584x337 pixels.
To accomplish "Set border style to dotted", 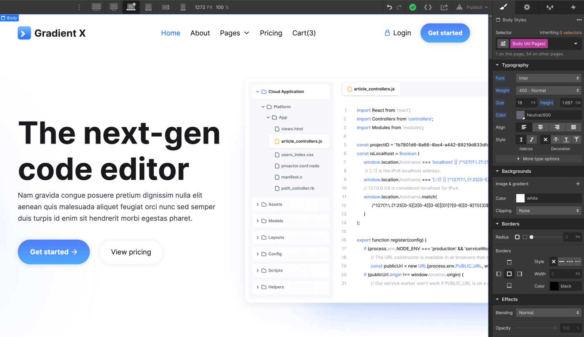I will pyautogui.click(x=578, y=262).
